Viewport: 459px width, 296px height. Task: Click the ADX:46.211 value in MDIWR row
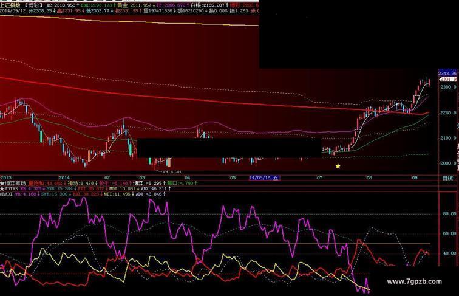tap(155, 189)
